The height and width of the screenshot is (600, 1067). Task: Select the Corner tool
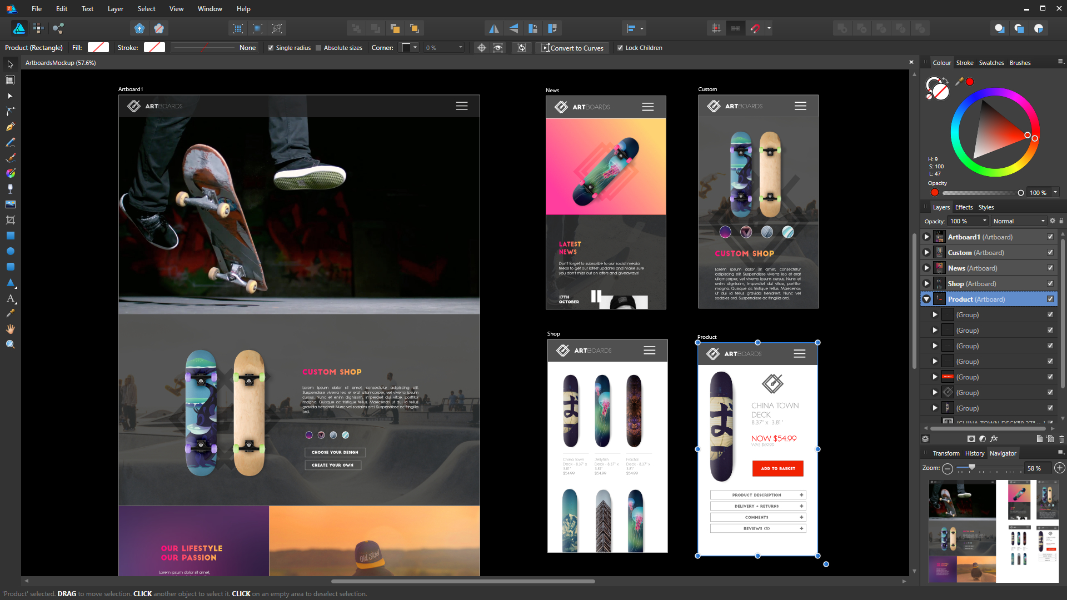point(10,111)
